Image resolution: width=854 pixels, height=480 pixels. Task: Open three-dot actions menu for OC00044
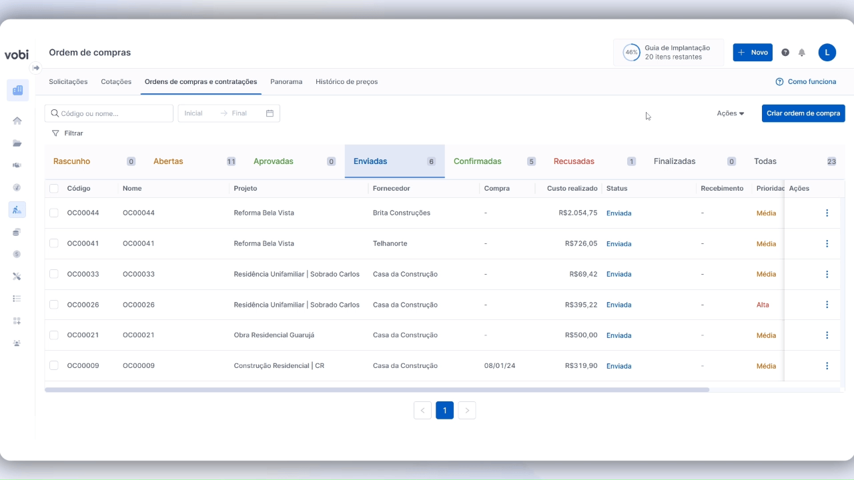(x=827, y=213)
